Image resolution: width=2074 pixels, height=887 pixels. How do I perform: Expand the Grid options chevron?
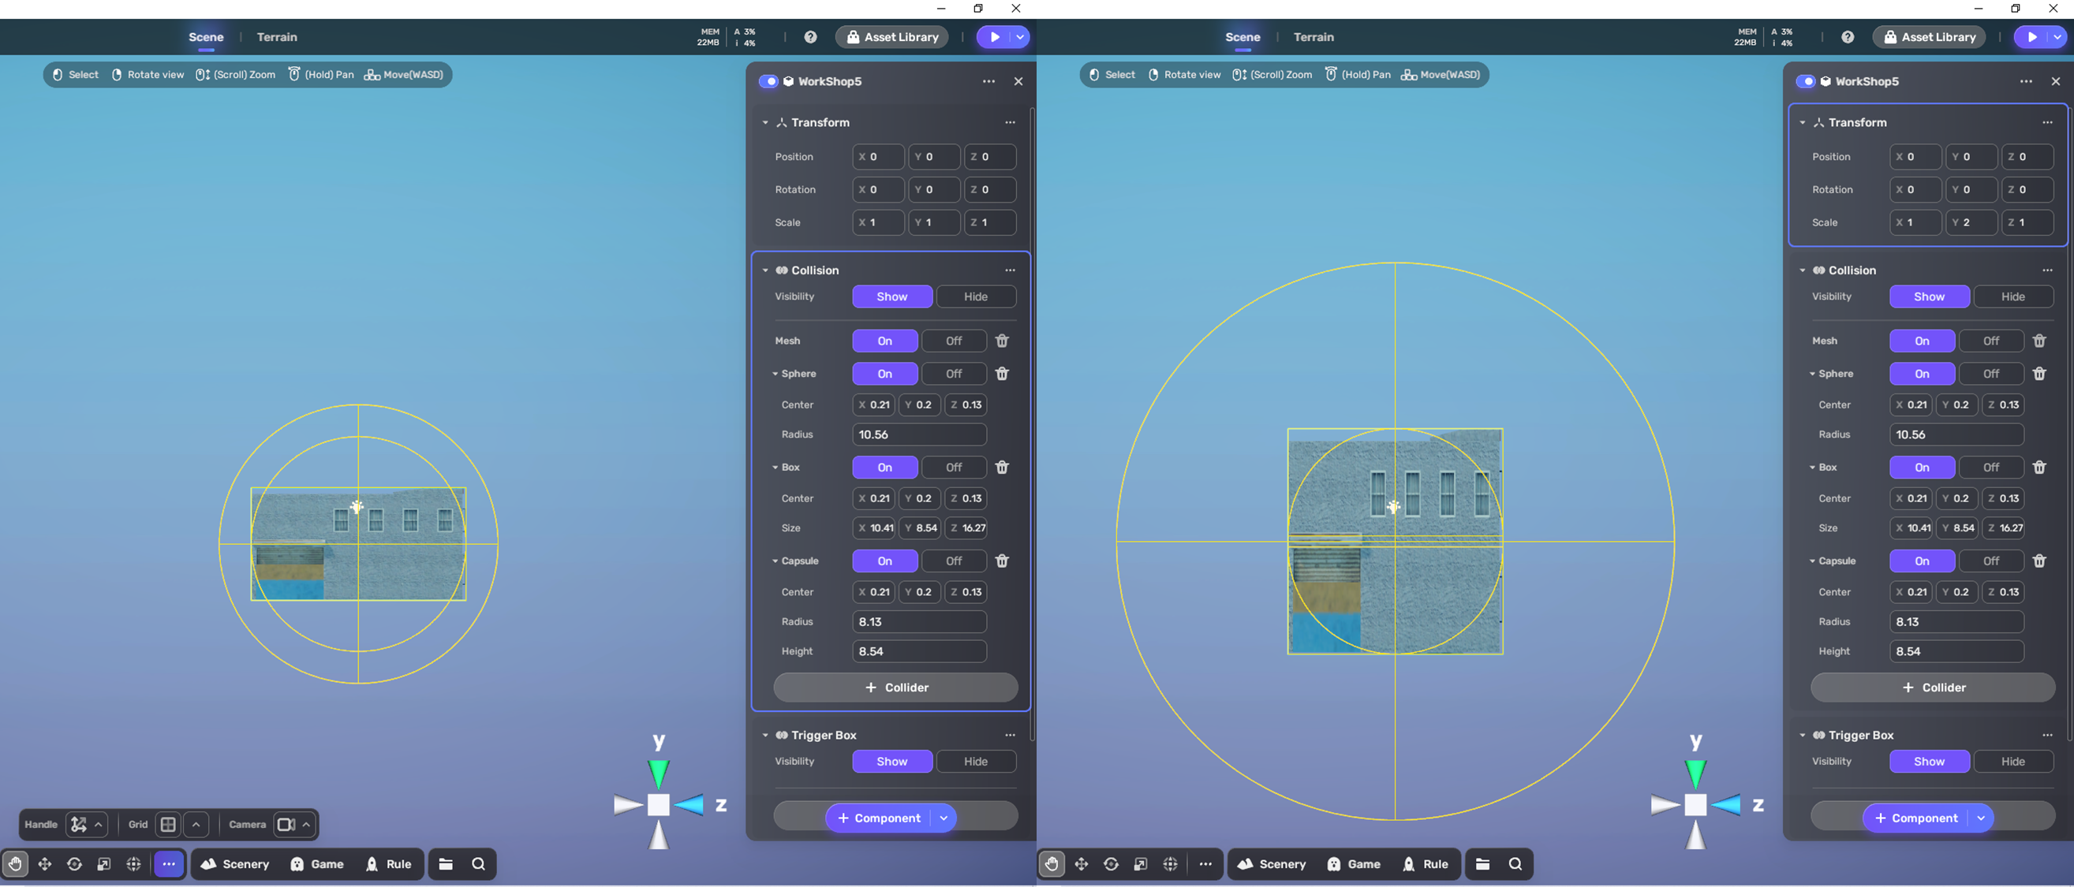pos(196,824)
